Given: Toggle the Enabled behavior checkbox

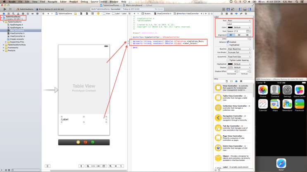Looking at the screenshot, I should pyautogui.click(x=228, y=42).
